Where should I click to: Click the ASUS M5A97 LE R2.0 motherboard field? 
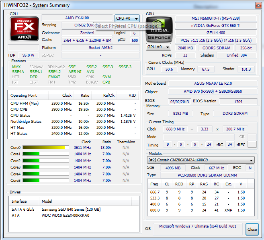[x=213, y=83]
